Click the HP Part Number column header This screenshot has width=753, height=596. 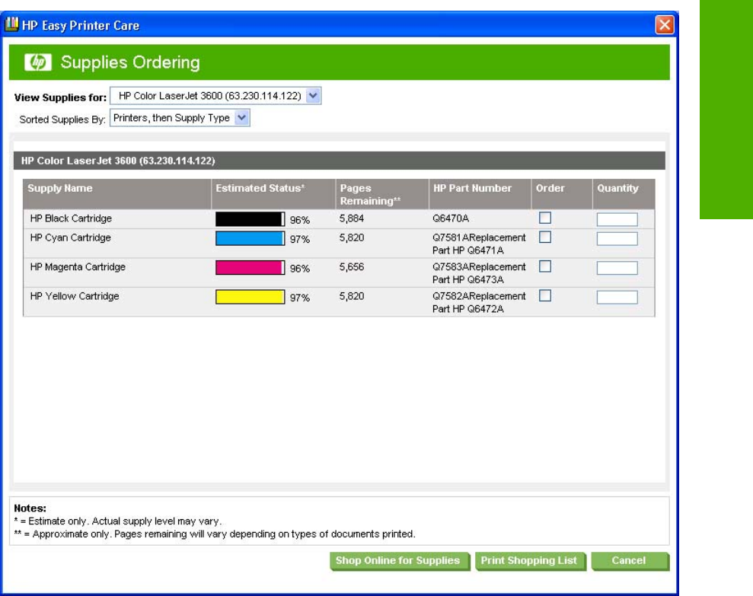coord(480,194)
